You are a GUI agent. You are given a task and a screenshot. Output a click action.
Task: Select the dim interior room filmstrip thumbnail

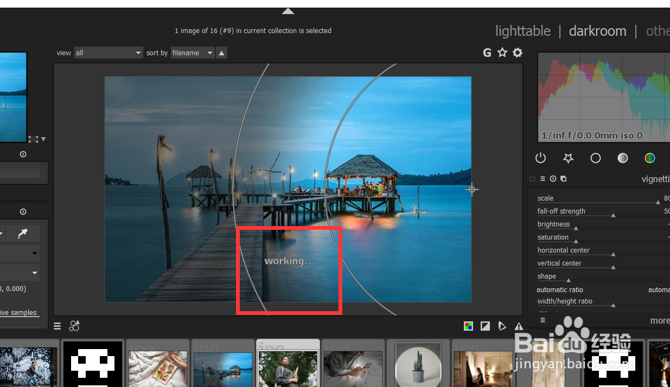pos(483,369)
